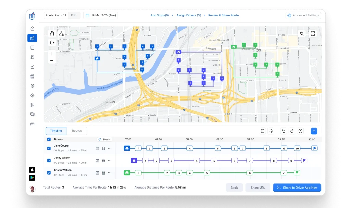
Task: Click stop 4 on Jane Cooper timeline
Action: [190, 148]
